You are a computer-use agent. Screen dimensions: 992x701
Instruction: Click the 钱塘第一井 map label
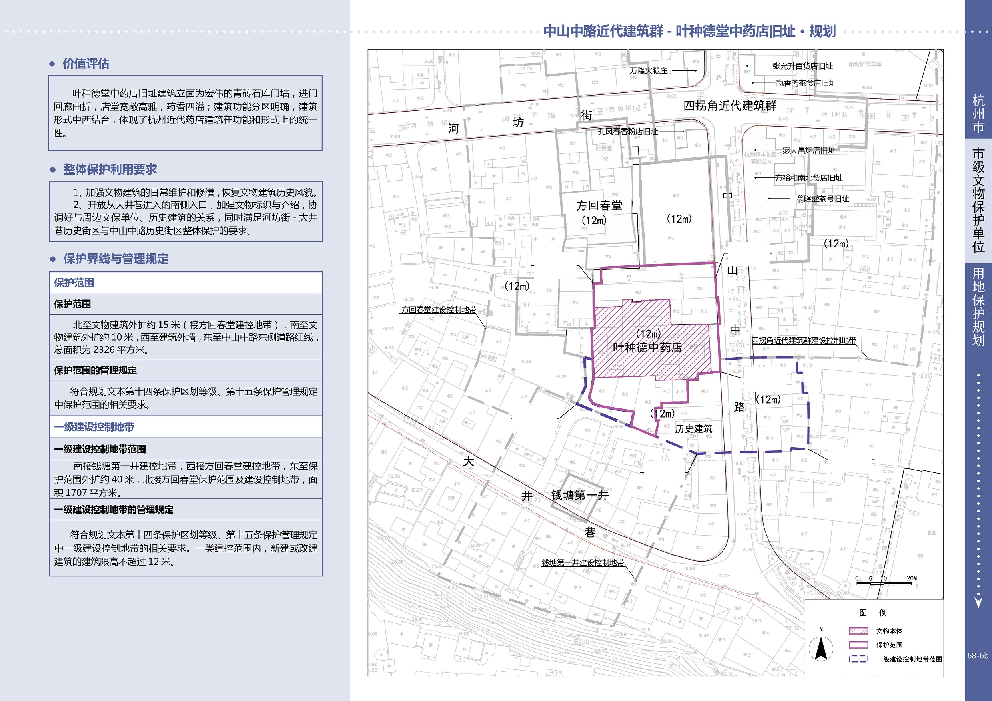click(x=579, y=495)
